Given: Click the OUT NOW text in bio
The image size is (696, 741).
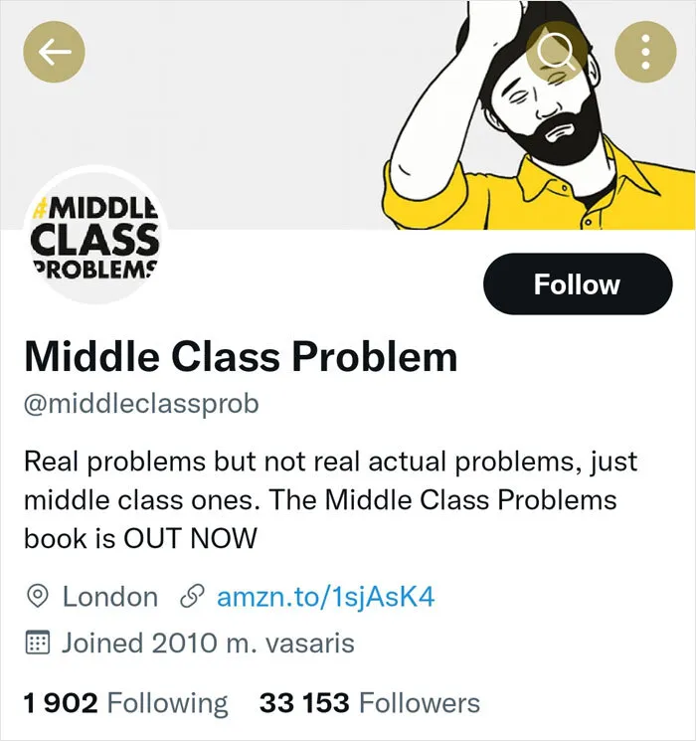Looking at the screenshot, I should 190,538.
